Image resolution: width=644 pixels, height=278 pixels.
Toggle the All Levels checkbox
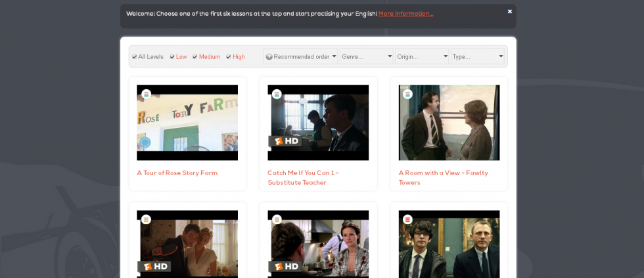(134, 56)
